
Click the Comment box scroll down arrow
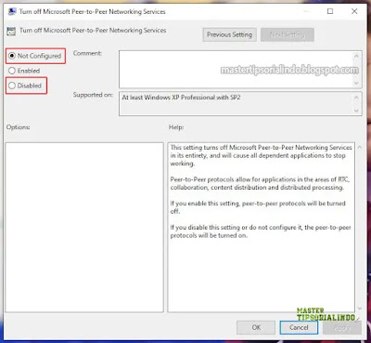coord(356,83)
